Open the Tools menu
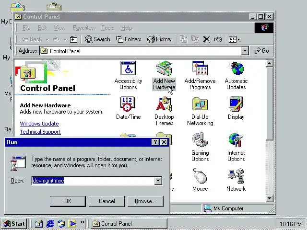The height and width of the screenshot is (230, 307). 107,28
